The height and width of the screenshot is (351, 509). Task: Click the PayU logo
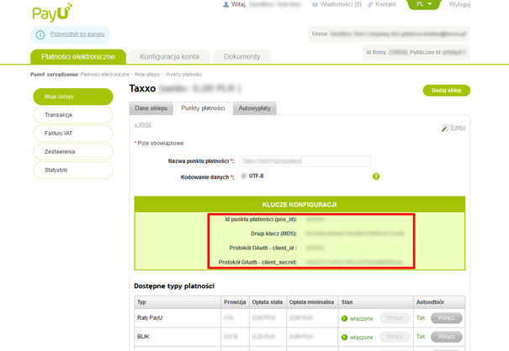point(52,13)
